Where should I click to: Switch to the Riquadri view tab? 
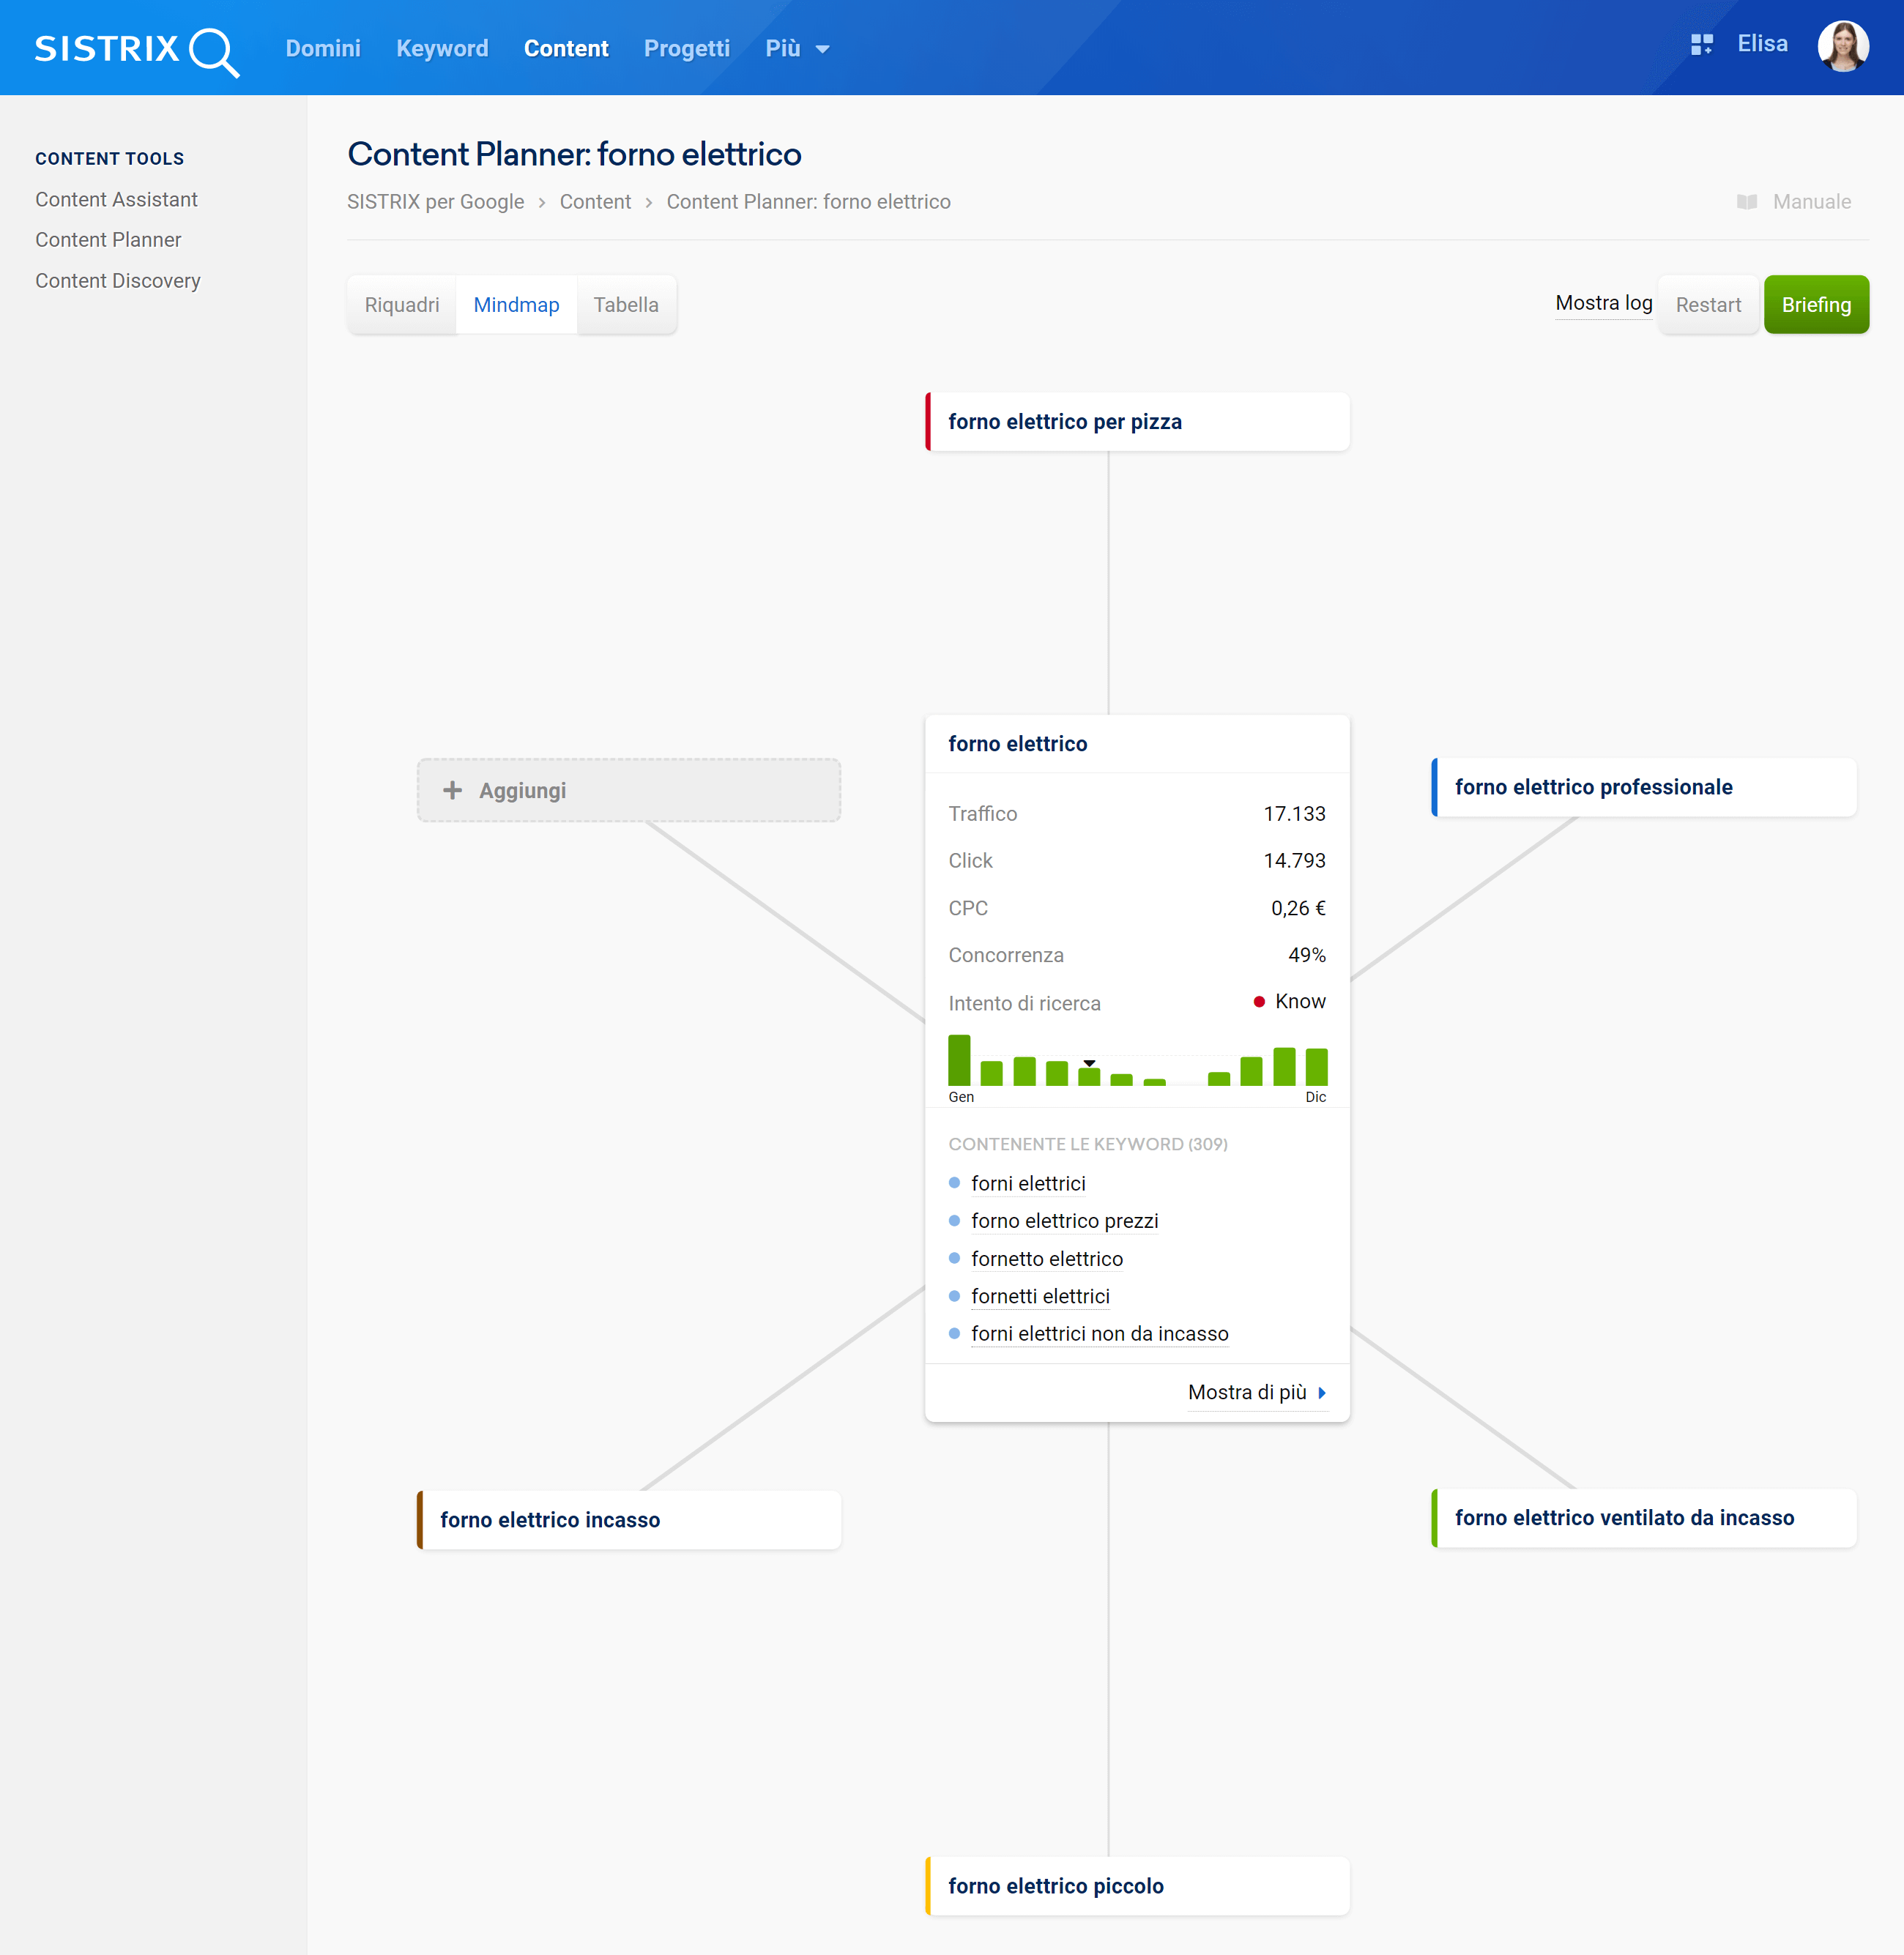[402, 305]
